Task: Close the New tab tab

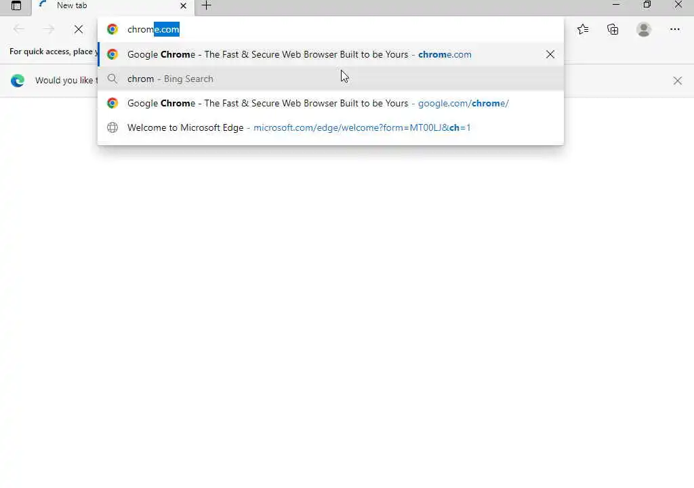Action: (183, 5)
